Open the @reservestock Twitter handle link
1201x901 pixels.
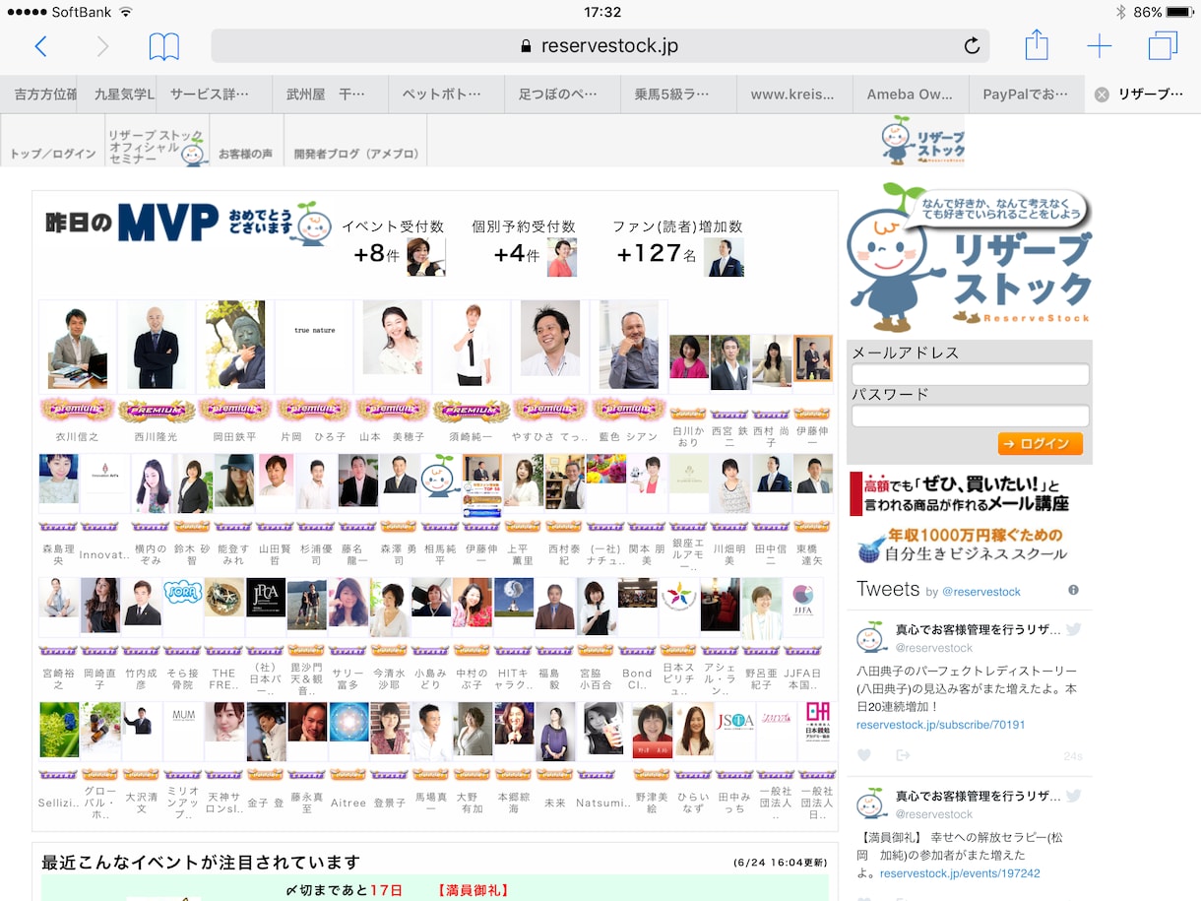980,592
